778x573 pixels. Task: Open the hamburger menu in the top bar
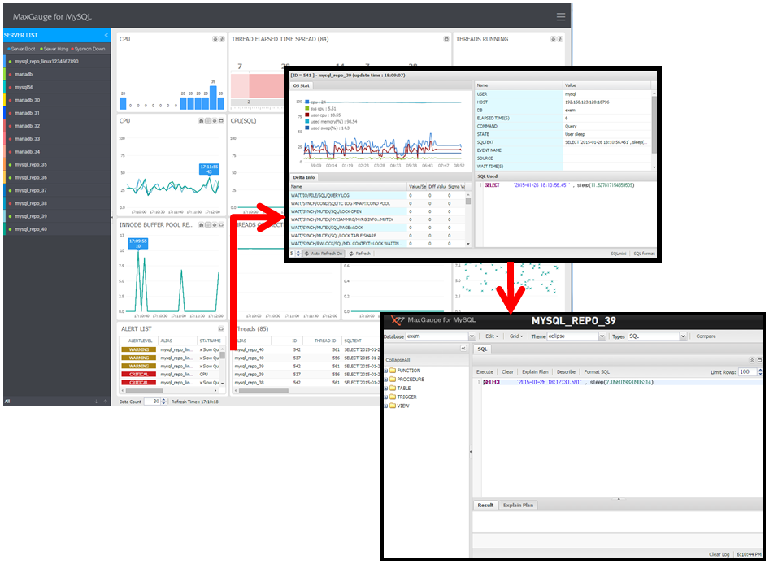pyautogui.click(x=561, y=17)
